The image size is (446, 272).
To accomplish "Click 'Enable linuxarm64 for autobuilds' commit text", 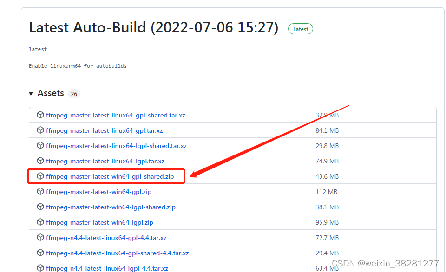I will pyautogui.click(x=78, y=66).
